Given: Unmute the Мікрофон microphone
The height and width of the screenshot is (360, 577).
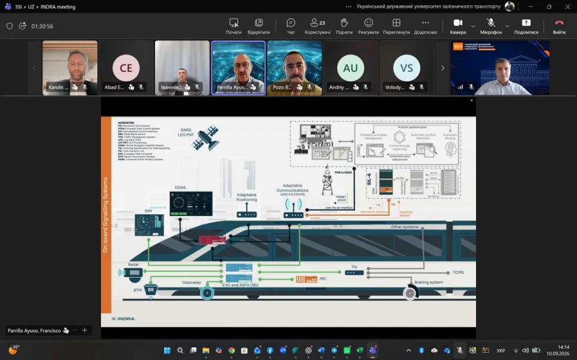Looking at the screenshot, I should click(x=491, y=26).
